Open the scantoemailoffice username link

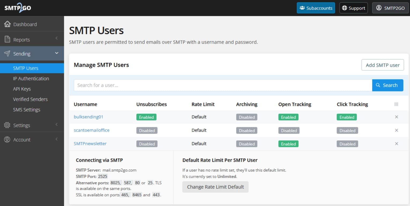92,130
